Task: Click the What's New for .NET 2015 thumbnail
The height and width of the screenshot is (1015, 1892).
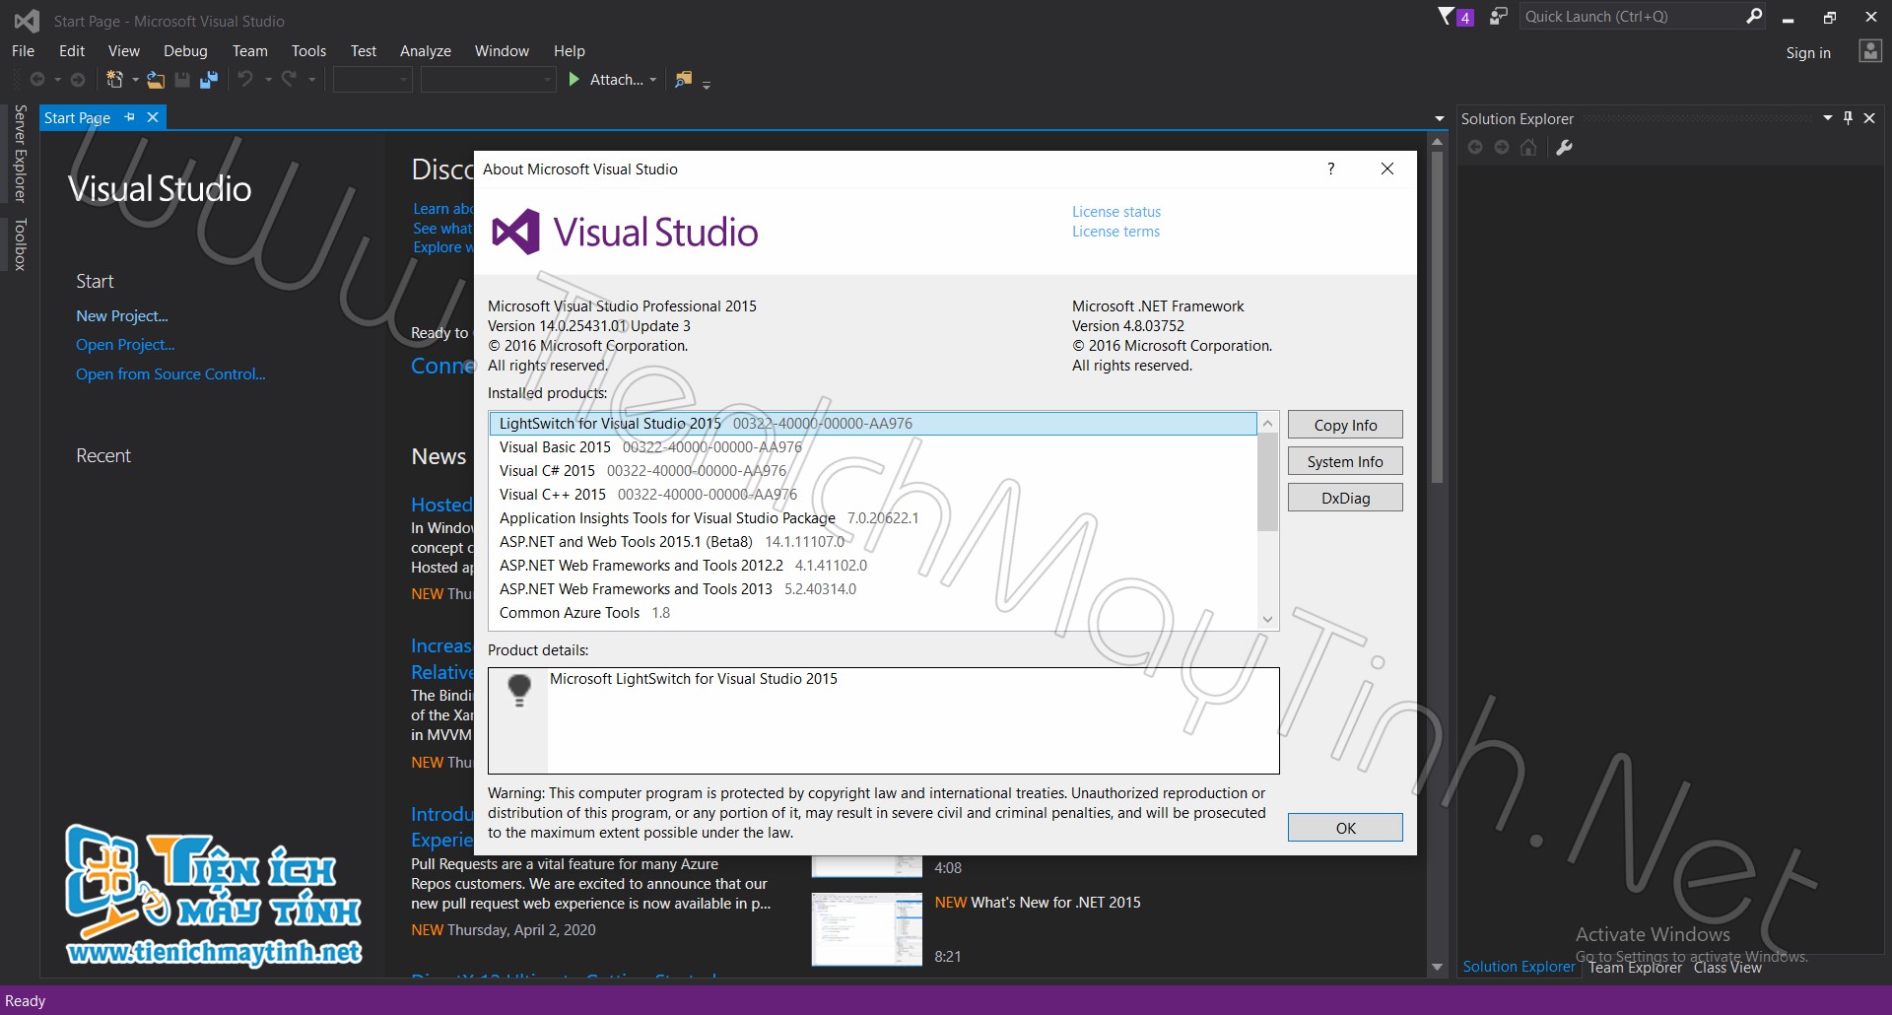Action: pos(867,929)
